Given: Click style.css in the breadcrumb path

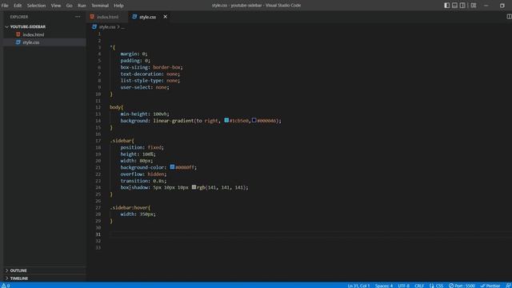Looking at the screenshot, I should pyautogui.click(x=107, y=27).
